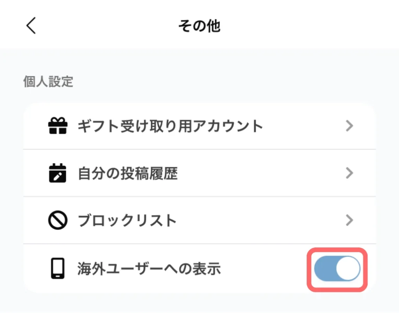Click the その他 page title
The image size is (399, 313).
199,26
